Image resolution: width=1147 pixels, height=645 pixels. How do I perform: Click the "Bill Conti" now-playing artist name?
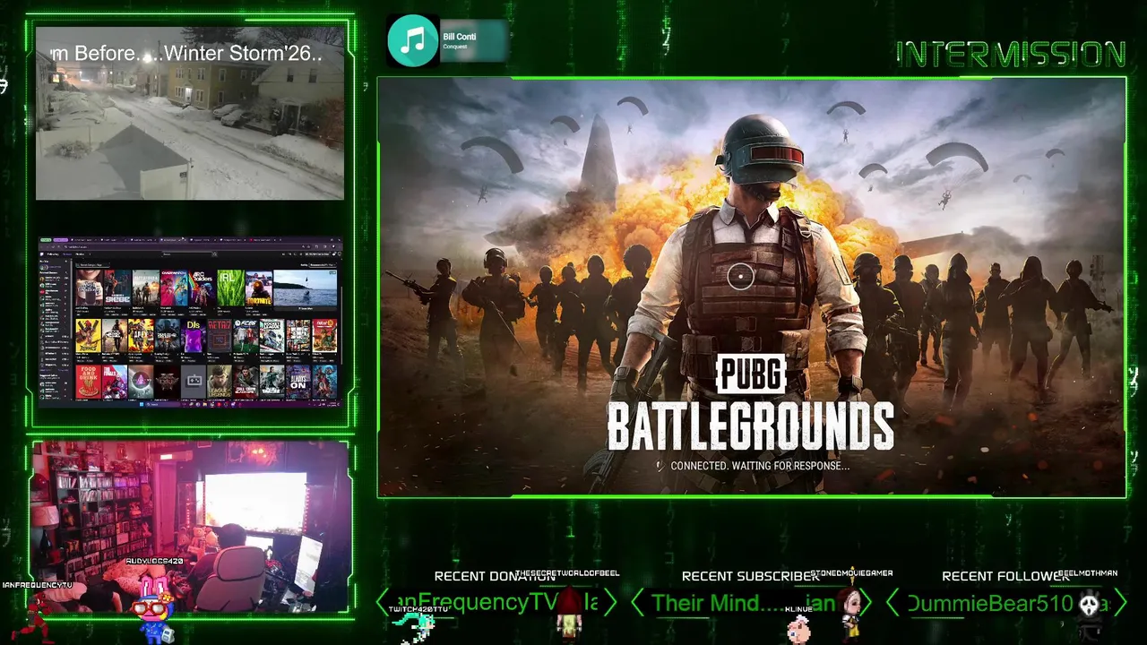click(459, 37)
